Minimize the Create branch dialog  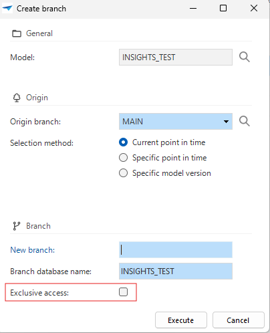(x=193, y=9)
